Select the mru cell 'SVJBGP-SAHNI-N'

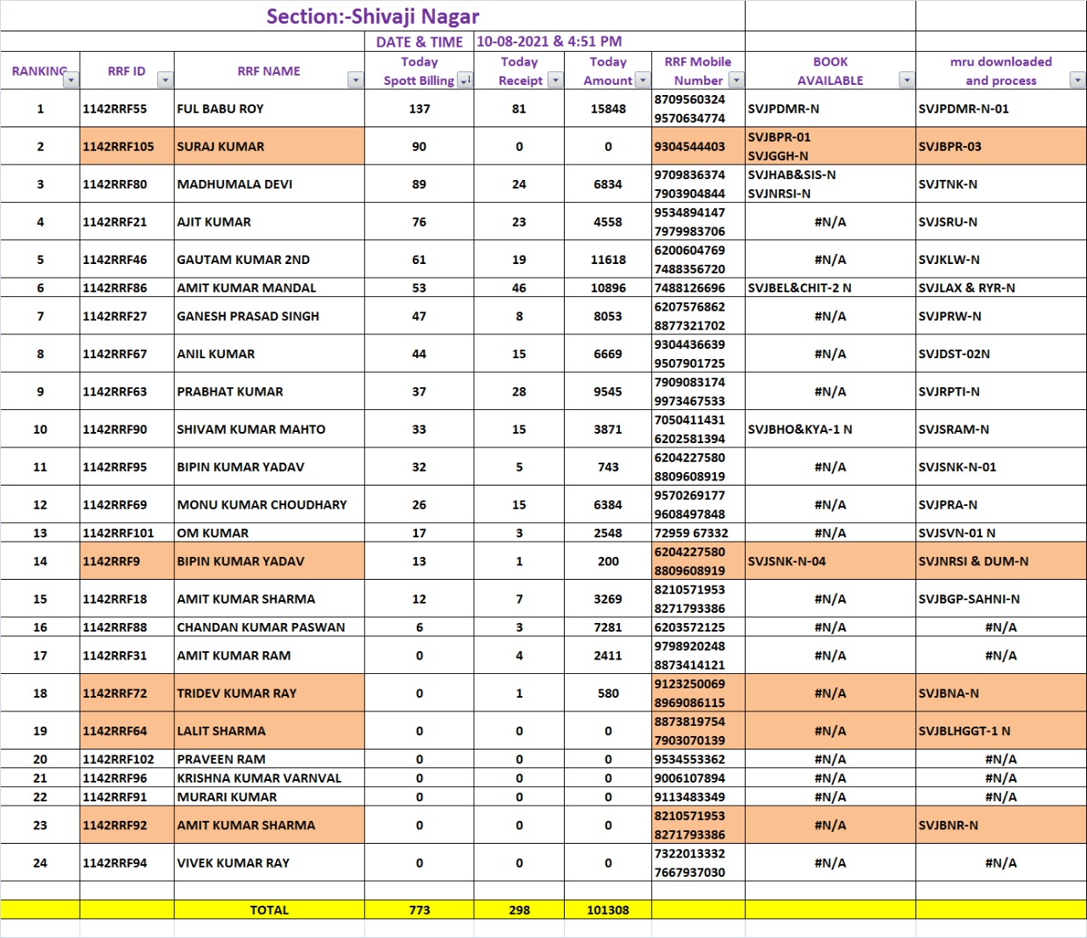point(1001,598)
